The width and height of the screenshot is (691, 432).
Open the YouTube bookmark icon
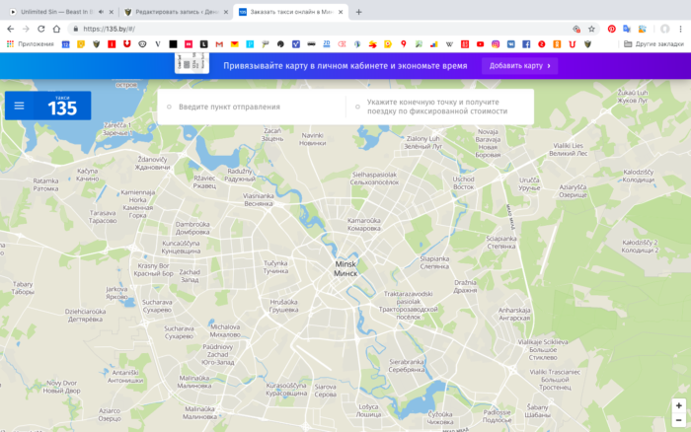480,44
